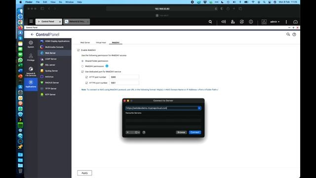This screenshot has width=316, height=178.
Task: Open the Help menu in the menu bar
Action: pyautogui.click(x=79, y=2)
